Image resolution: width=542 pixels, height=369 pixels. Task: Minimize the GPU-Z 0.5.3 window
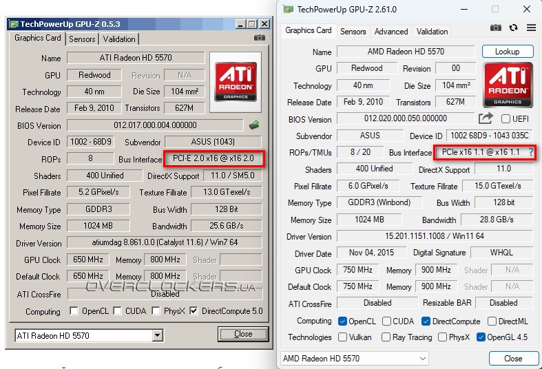tap(240, 24)
